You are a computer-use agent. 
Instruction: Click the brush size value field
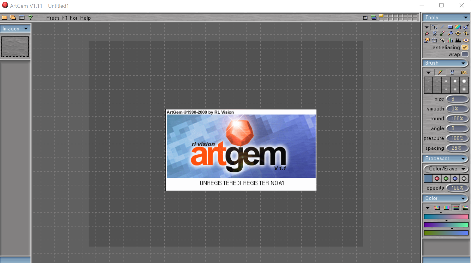click(x=457, y=99)
